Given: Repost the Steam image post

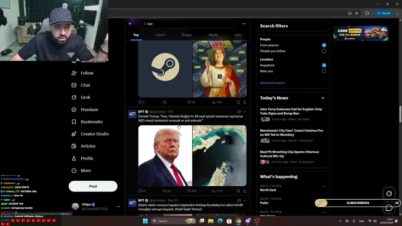Looking at the screenshot, I should click(x=165, y=102).
